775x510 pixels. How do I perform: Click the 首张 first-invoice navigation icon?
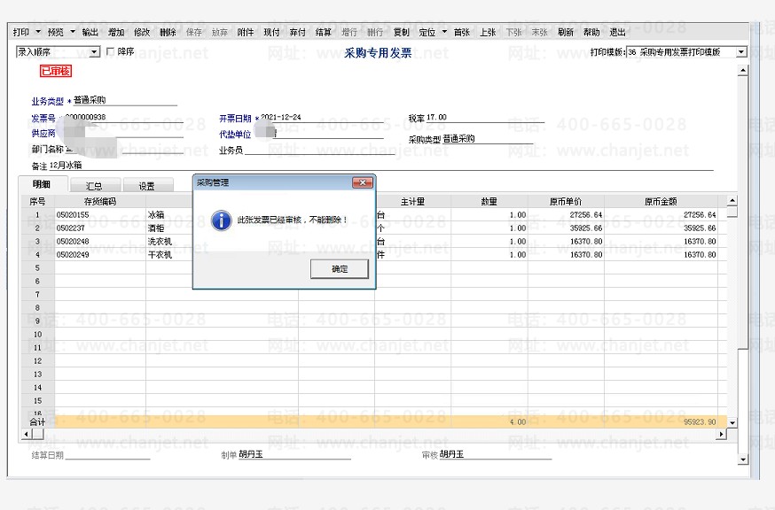coord(465,32)
